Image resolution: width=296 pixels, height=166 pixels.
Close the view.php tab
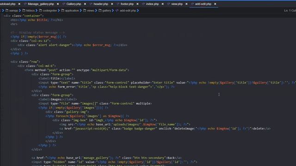186,4
